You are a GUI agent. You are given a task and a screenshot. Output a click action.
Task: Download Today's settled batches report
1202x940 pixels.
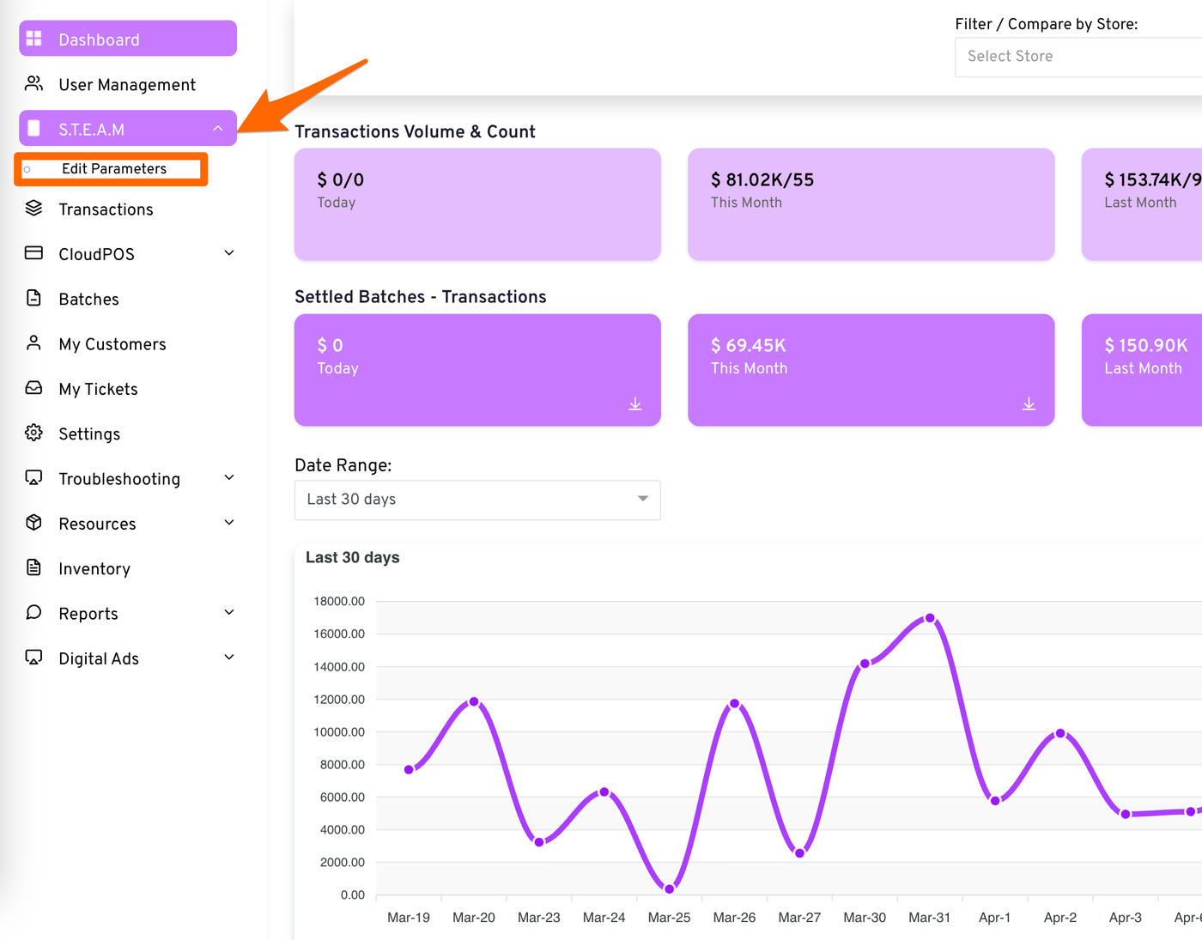pos(635,403)
